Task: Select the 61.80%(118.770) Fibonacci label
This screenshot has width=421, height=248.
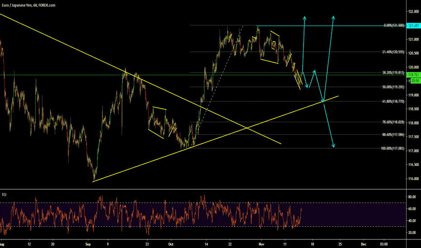Action: coord(393,101)
